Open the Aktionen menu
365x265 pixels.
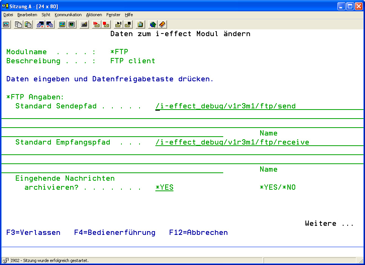(x=94, y=15)
